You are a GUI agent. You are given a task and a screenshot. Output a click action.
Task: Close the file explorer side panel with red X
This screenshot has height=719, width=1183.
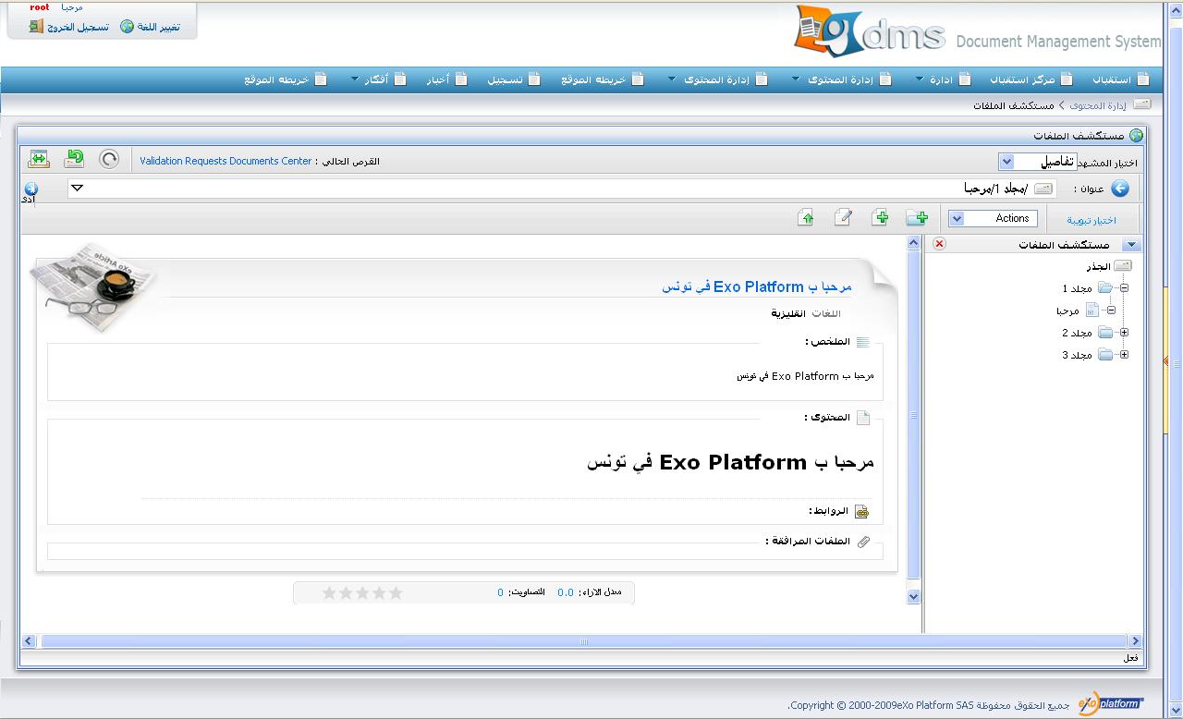tap(939, 244)
